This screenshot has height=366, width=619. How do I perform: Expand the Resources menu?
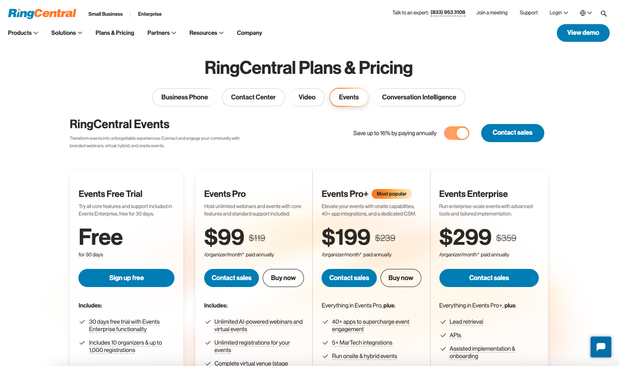pos(206,33)
